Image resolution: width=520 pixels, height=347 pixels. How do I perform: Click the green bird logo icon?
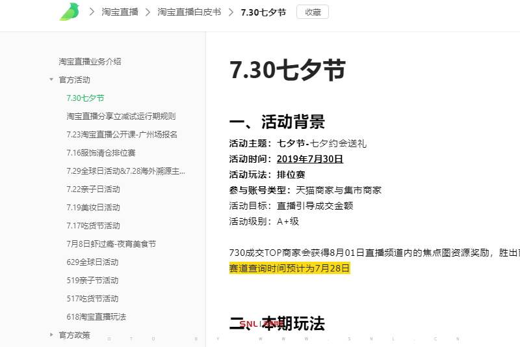(x=70, y=12)
